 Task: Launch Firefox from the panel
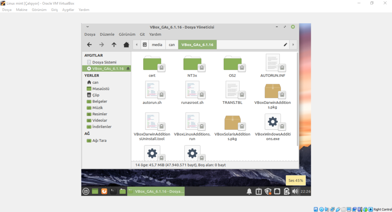pos(104,191)
